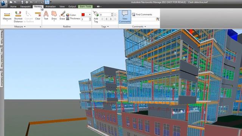Viewport: 242px width, 136px height.
Task: Open the Animation ribbon tab
Action: [51, 7]
